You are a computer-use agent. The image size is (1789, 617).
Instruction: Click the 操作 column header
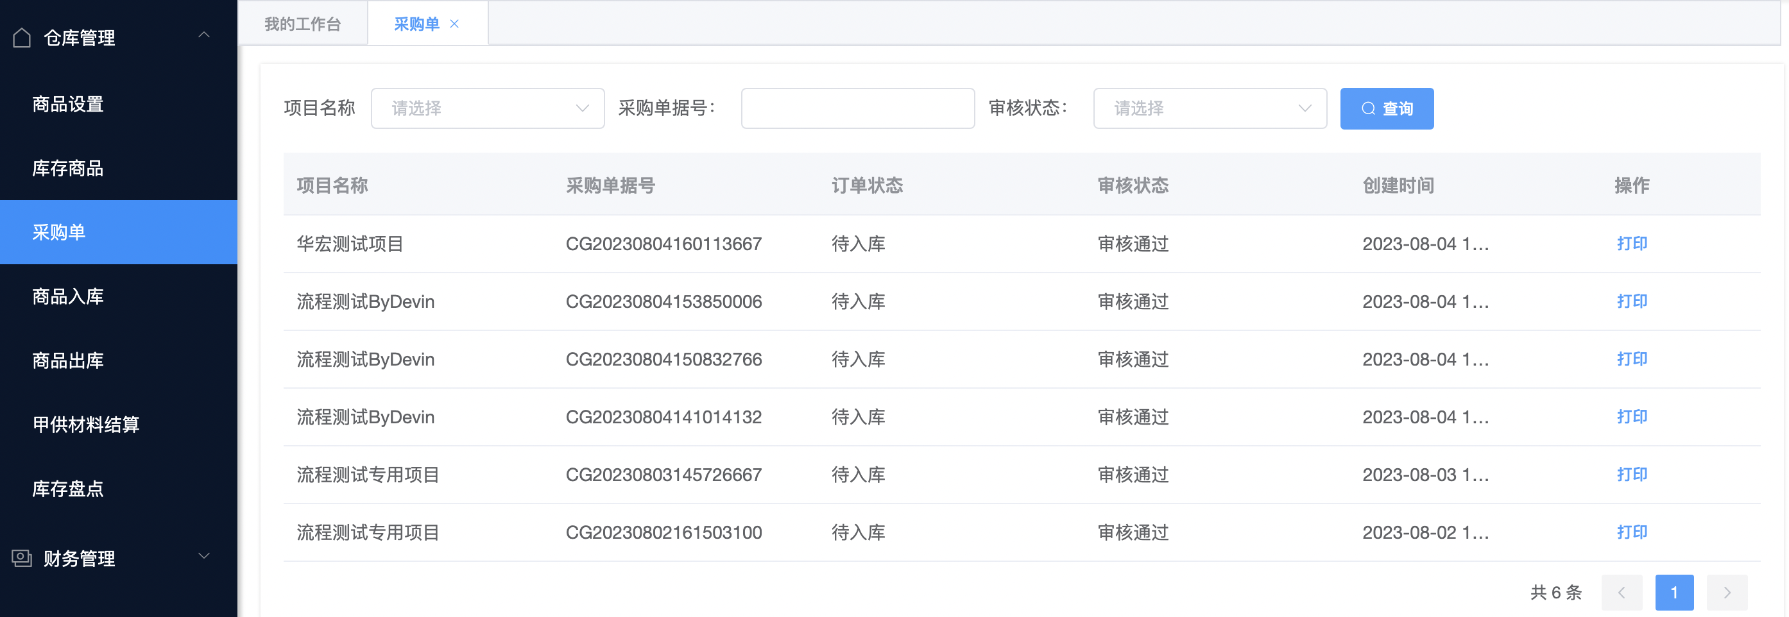(x=1631, y=185)
